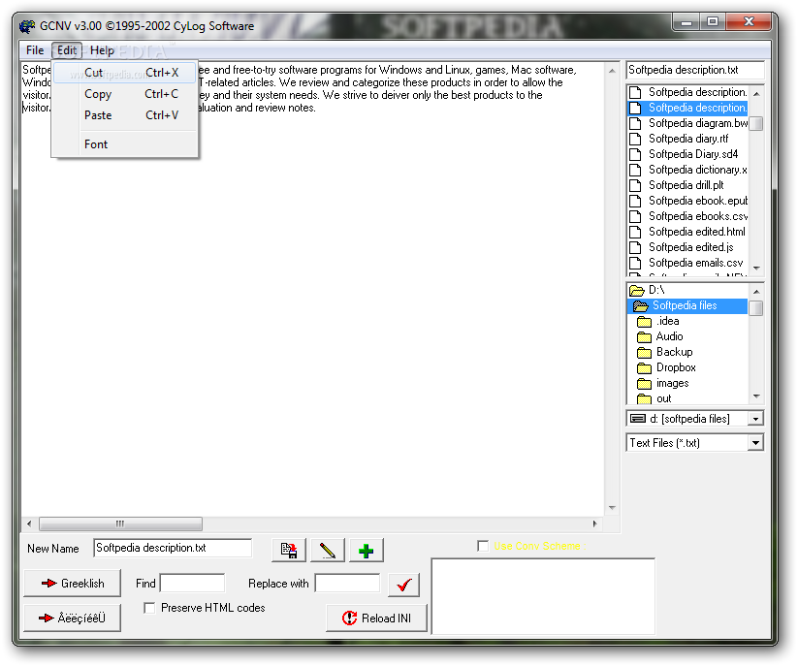Click text area vertical scroll up arrow
The image size is (798, 666).
pos(612,71)
